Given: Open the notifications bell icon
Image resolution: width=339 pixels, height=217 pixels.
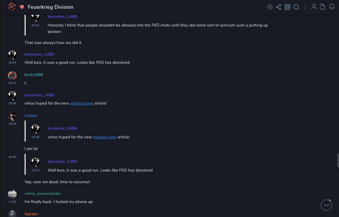Looking at the screenshot, I should (x=332, y=7).
